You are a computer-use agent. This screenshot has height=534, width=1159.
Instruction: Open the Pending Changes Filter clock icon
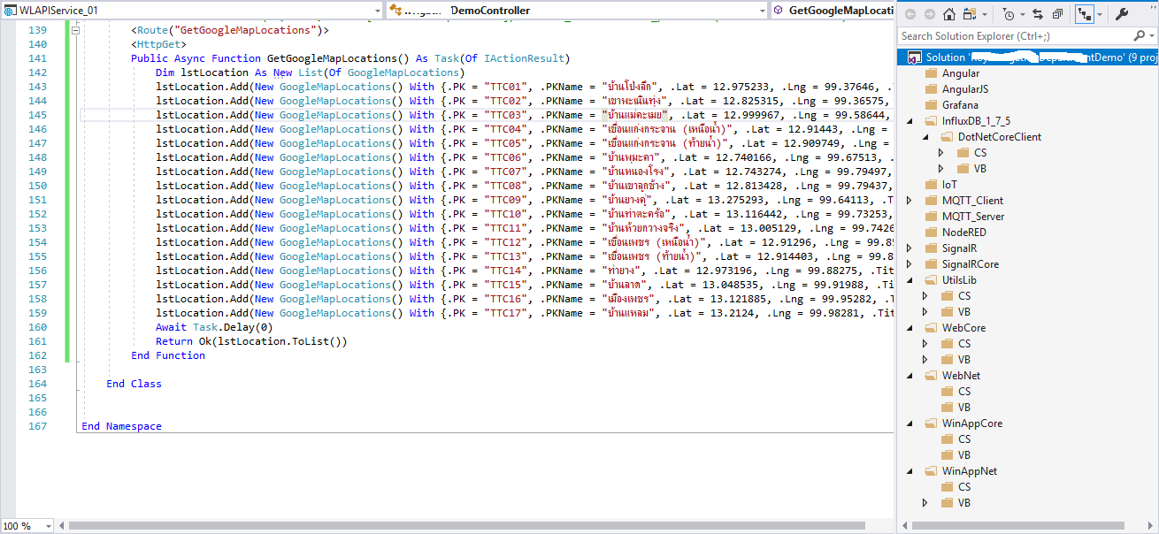click(1009, 14)
